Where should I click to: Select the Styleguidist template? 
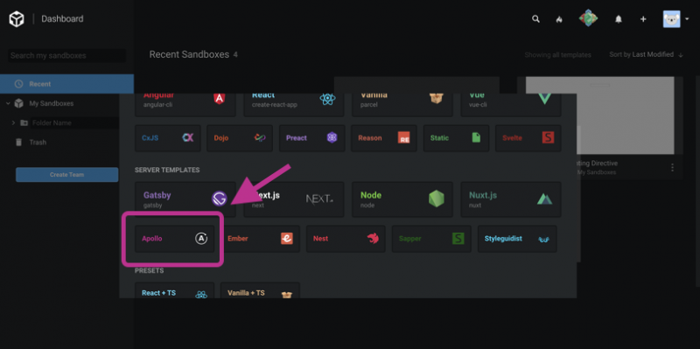[x=517, y=239]
